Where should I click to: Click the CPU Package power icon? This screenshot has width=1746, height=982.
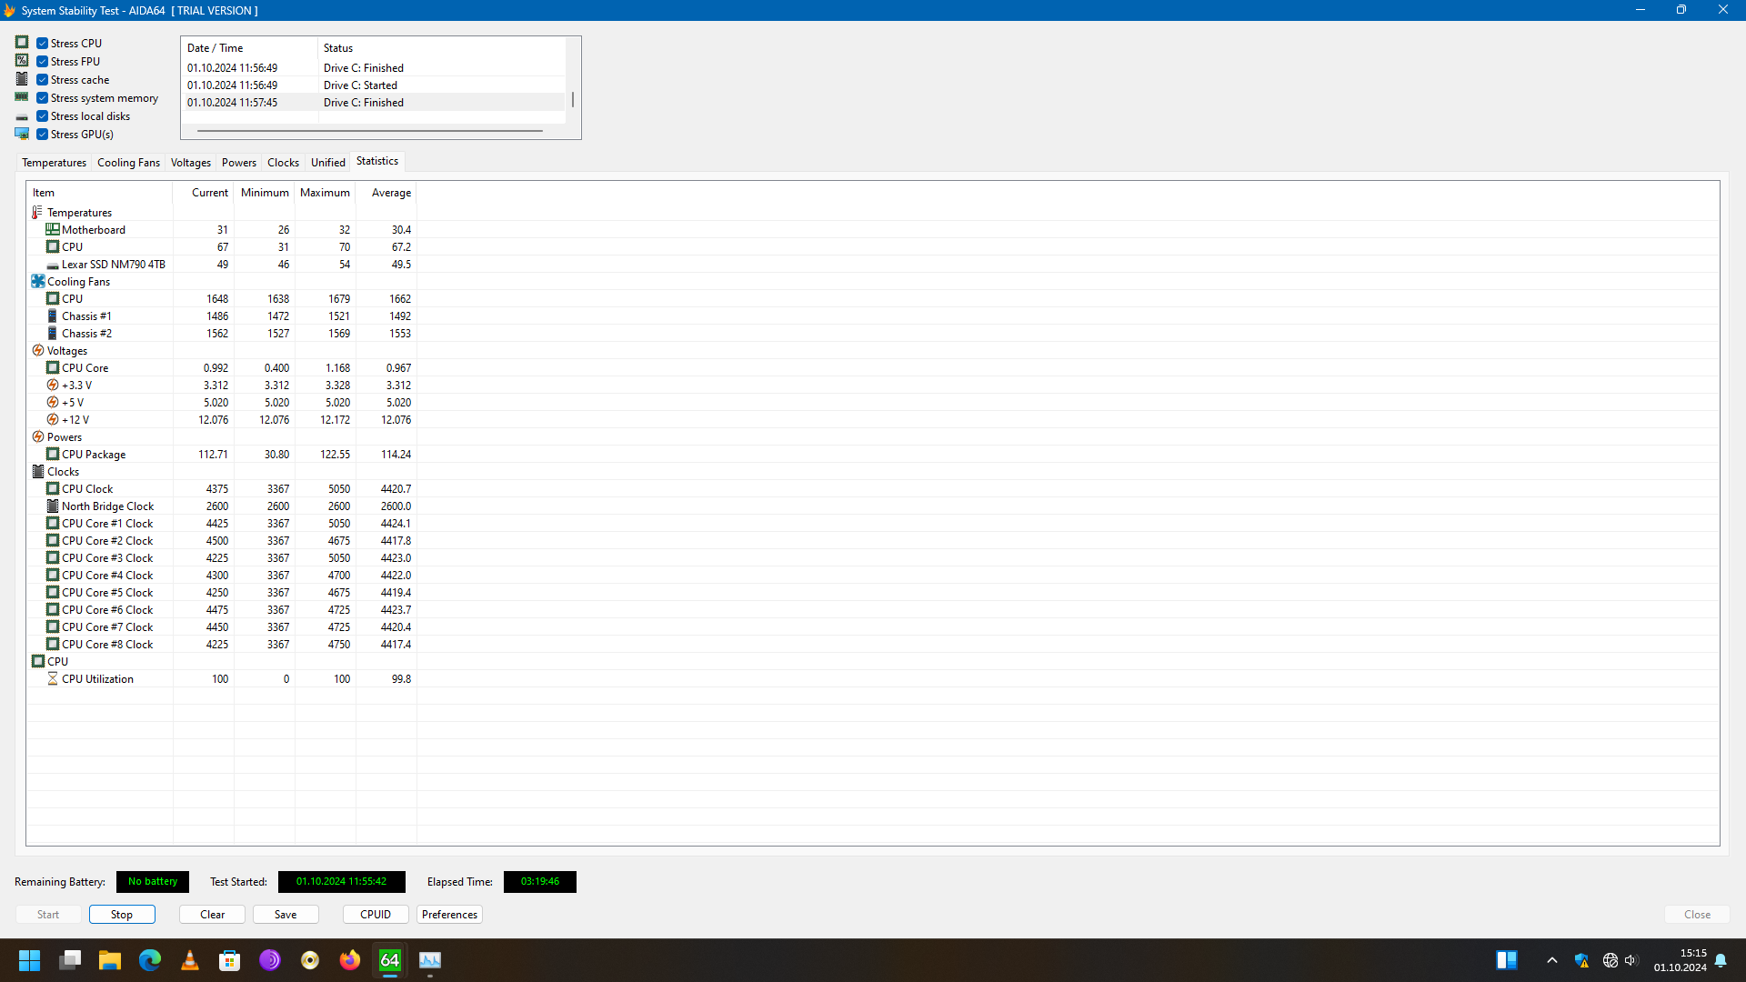(x=53, y=455)
